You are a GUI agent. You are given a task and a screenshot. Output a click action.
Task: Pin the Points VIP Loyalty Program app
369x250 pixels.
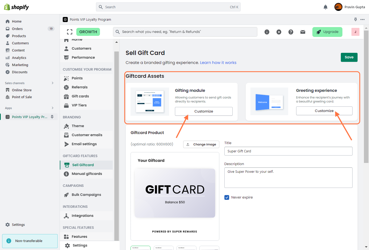tap(355, 19)
